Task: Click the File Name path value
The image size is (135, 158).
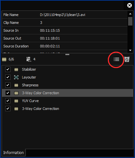Action: (x=62, y=15)
